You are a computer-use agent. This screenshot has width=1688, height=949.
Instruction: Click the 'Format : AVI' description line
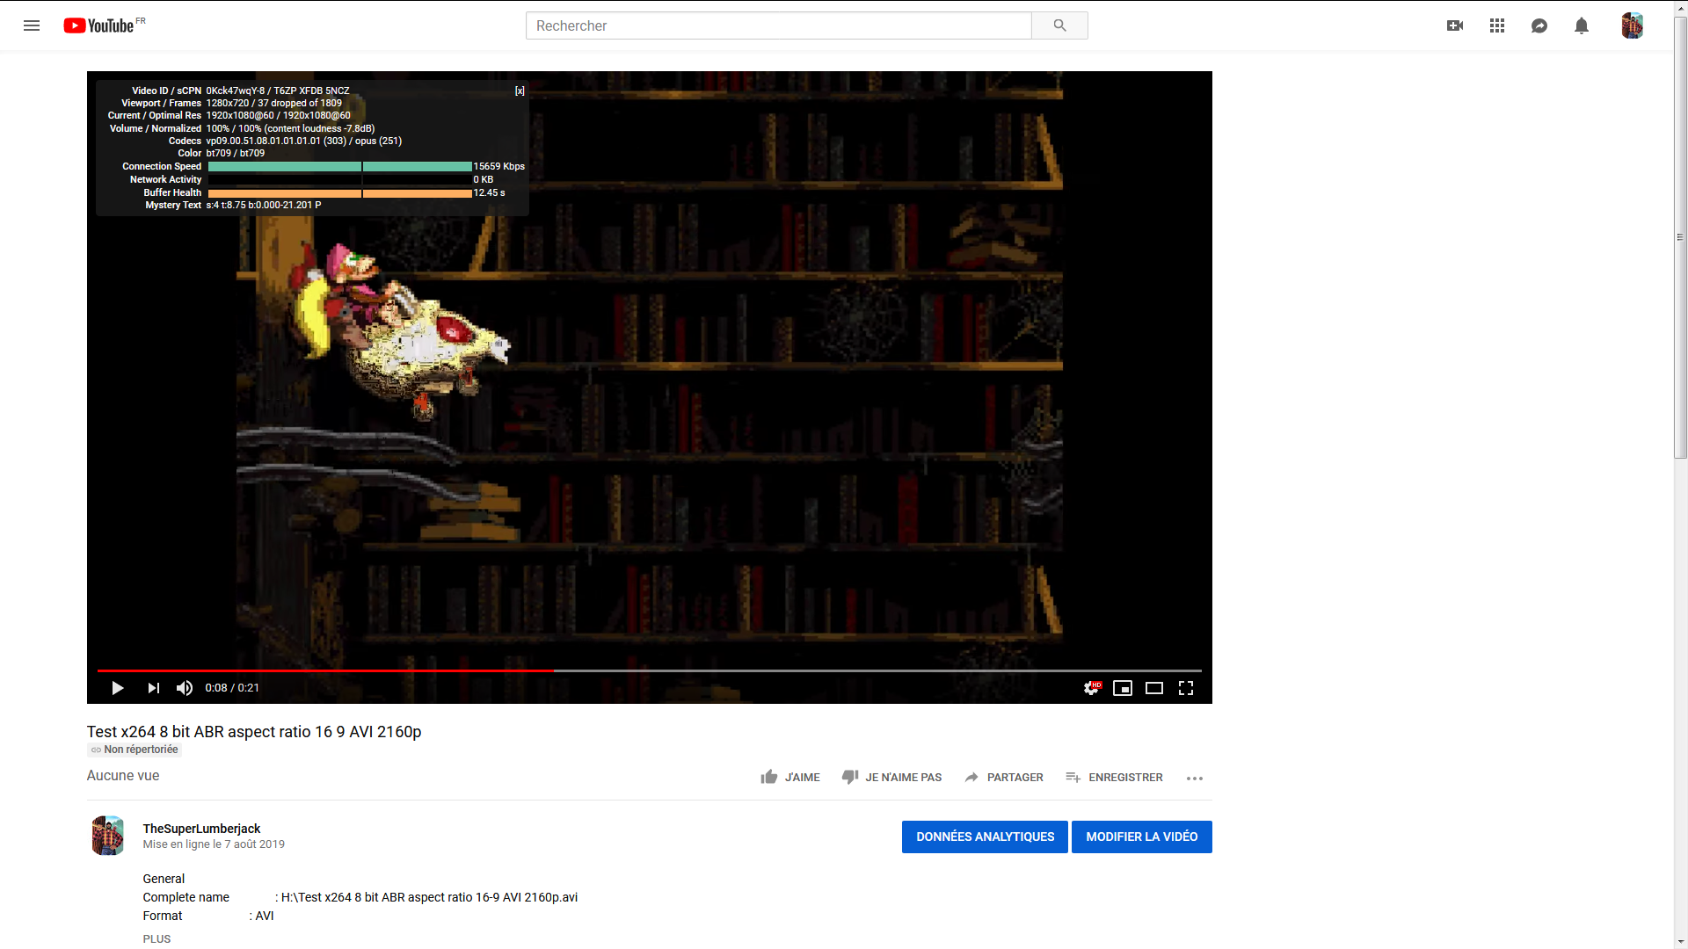coord(208,916)
